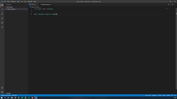Image resolution: width=177 pixels, height=99 pixels.
Task: Open the Extensions view
Action: tap(2, 23)
